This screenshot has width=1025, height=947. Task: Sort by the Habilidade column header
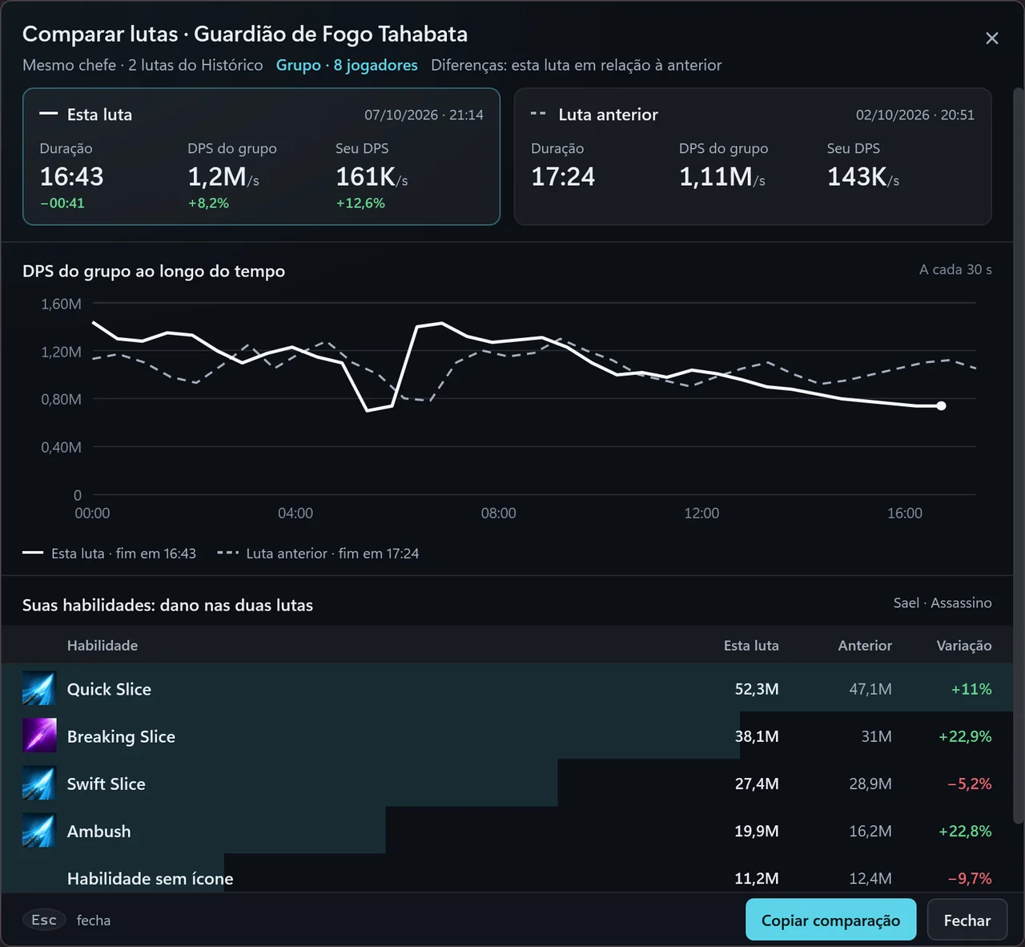[x=102, y=645]
